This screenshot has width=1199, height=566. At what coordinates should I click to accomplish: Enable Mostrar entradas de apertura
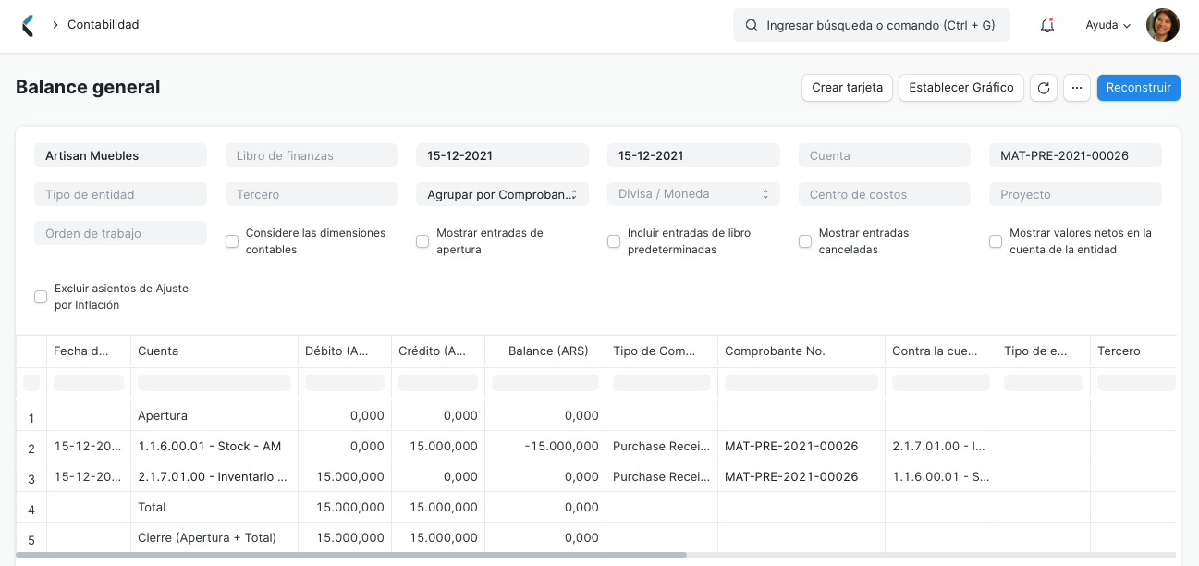pos(422,240)
